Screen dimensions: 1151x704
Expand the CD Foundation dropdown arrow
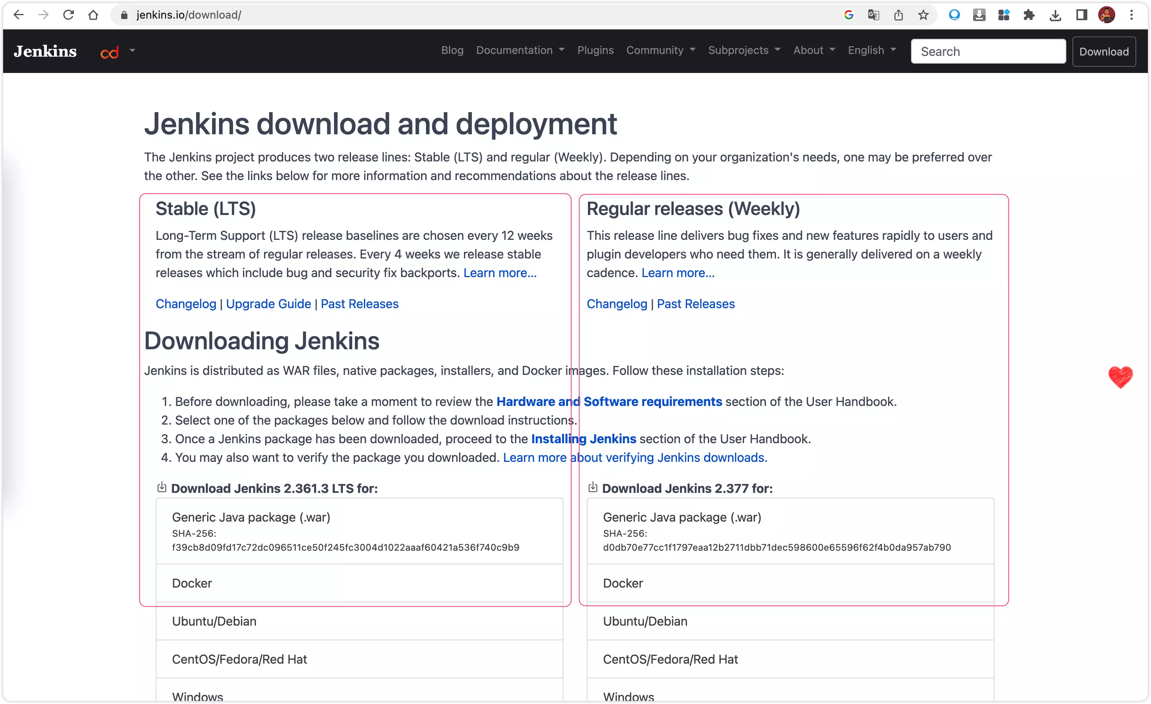coord(132,50)
